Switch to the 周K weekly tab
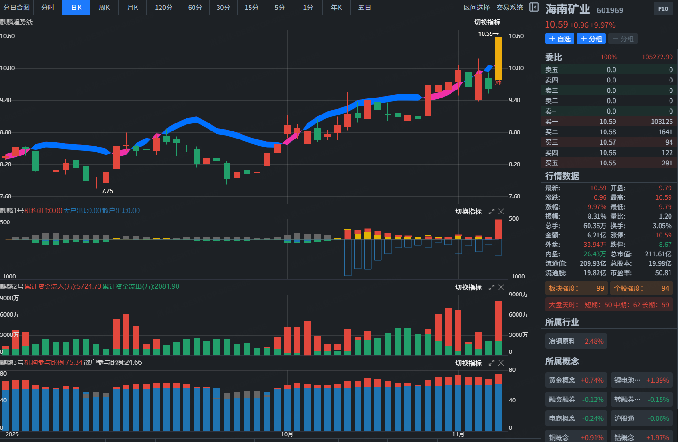This screenshot has height=442, width=678. point(104,8)
